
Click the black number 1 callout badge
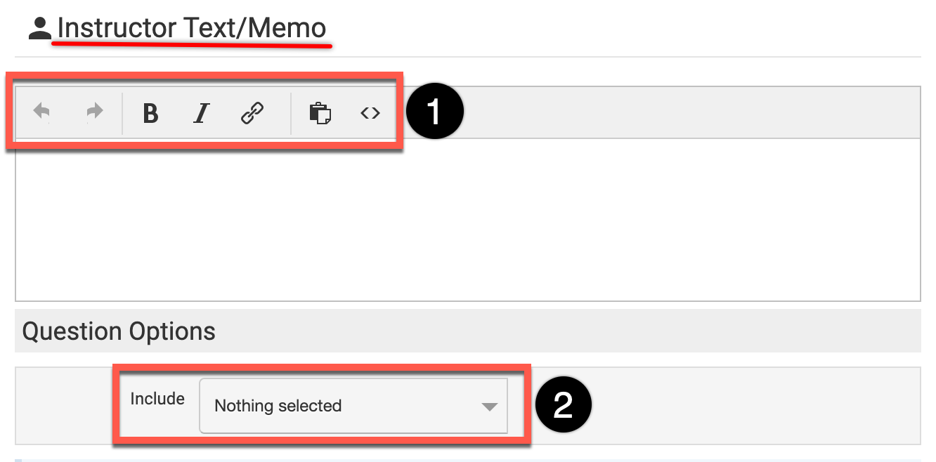(x=434, y=112)
